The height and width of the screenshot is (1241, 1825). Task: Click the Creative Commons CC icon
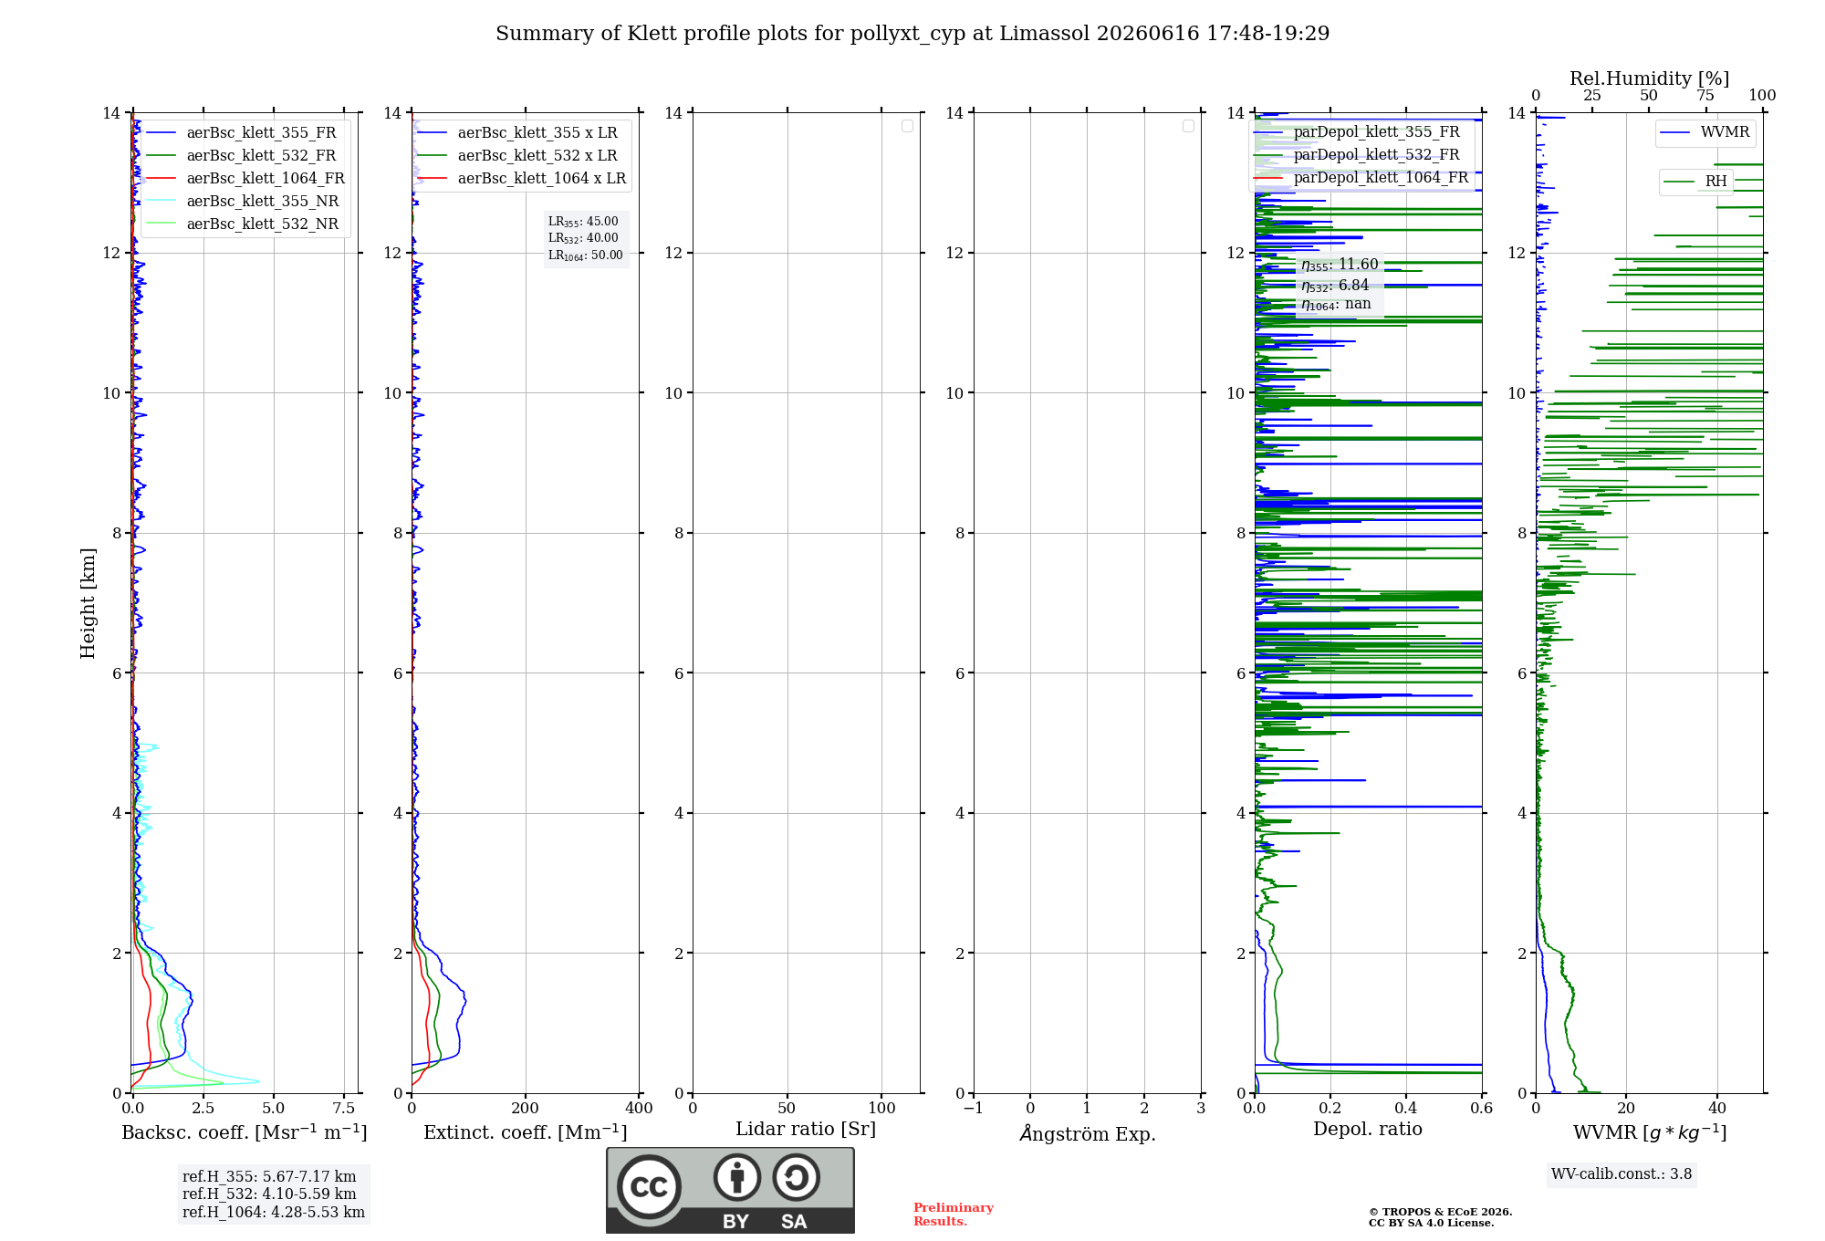click(x=649, y=1186)
